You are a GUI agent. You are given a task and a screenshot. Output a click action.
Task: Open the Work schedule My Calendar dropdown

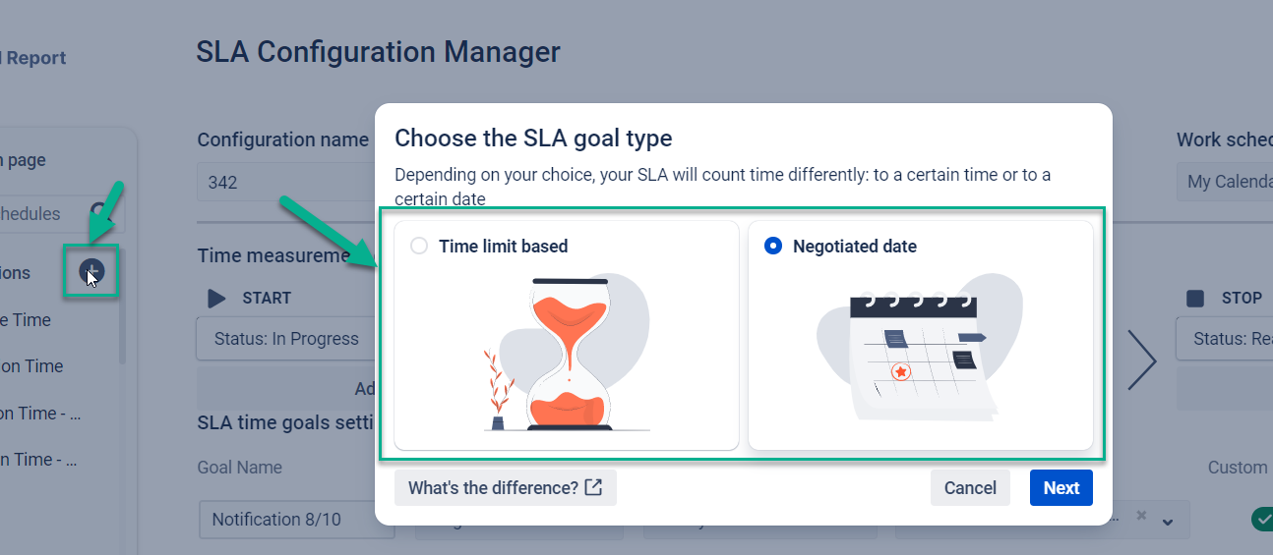pyautogui.click(x=1225, y=182)
